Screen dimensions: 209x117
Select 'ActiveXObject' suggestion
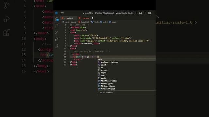pyautogui.click(x=127, y=89)
